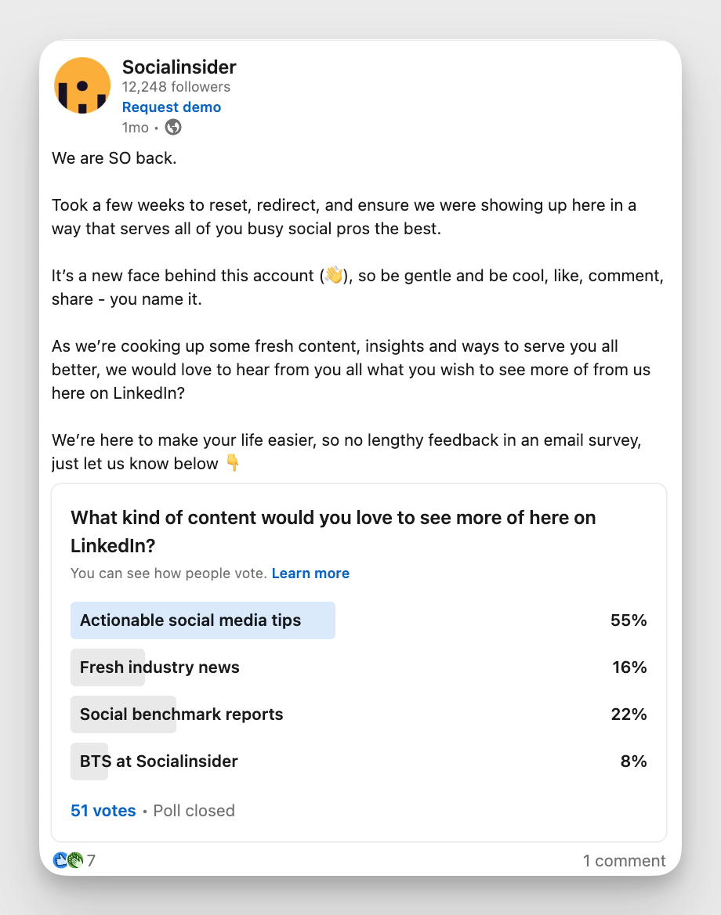View voters via the 51 votes link
Screen dimensions: 721x915
[103, 811]
